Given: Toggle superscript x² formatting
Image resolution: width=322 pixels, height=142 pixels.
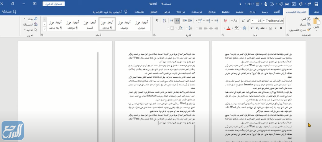Looking at the screenshot, I should pos(252,28).
